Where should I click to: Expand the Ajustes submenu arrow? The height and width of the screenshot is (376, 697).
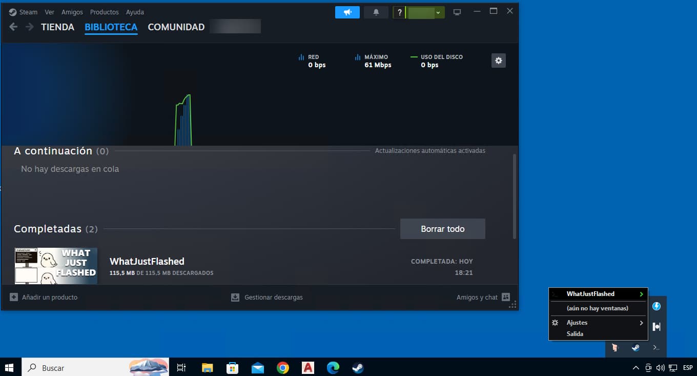click(x=641, y=323)
